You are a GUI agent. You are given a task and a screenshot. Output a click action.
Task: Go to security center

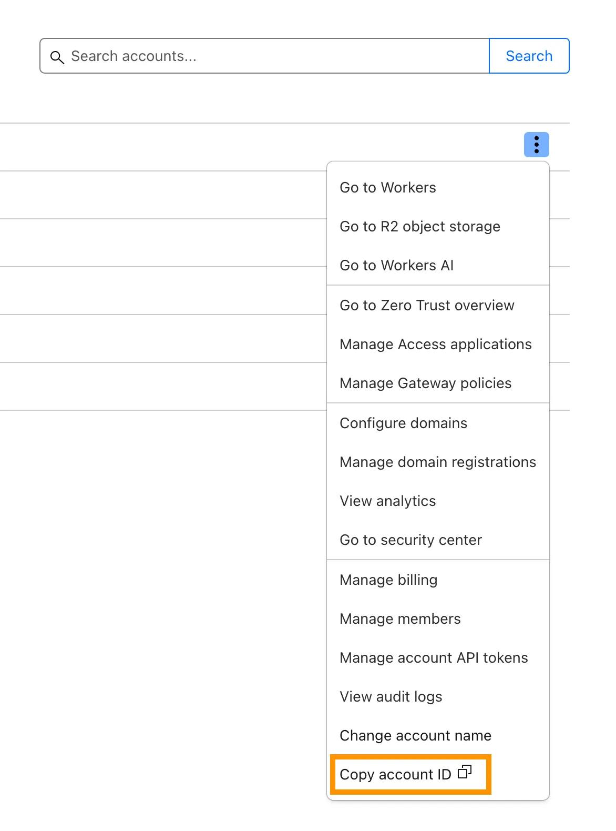[x=410, y=540]
